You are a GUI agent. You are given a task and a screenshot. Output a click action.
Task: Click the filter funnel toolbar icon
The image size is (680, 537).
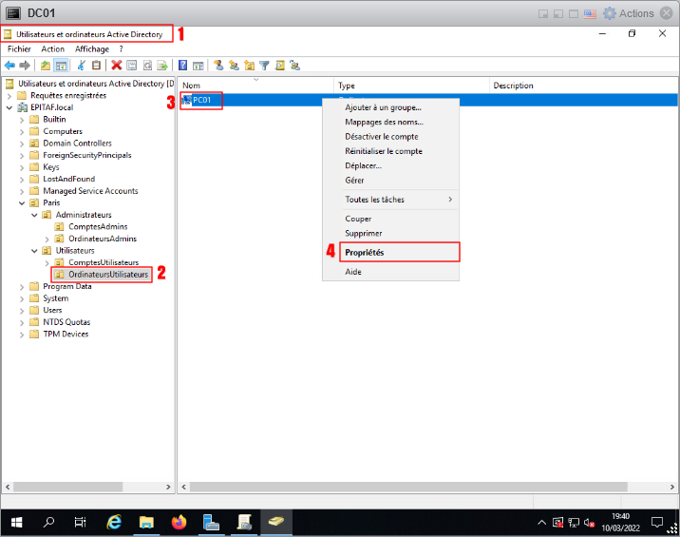pos(265,66)
